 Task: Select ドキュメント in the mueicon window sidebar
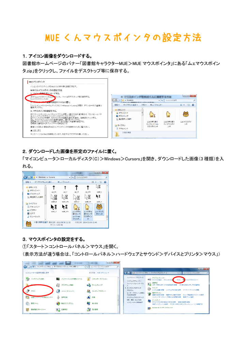[122, 128]
